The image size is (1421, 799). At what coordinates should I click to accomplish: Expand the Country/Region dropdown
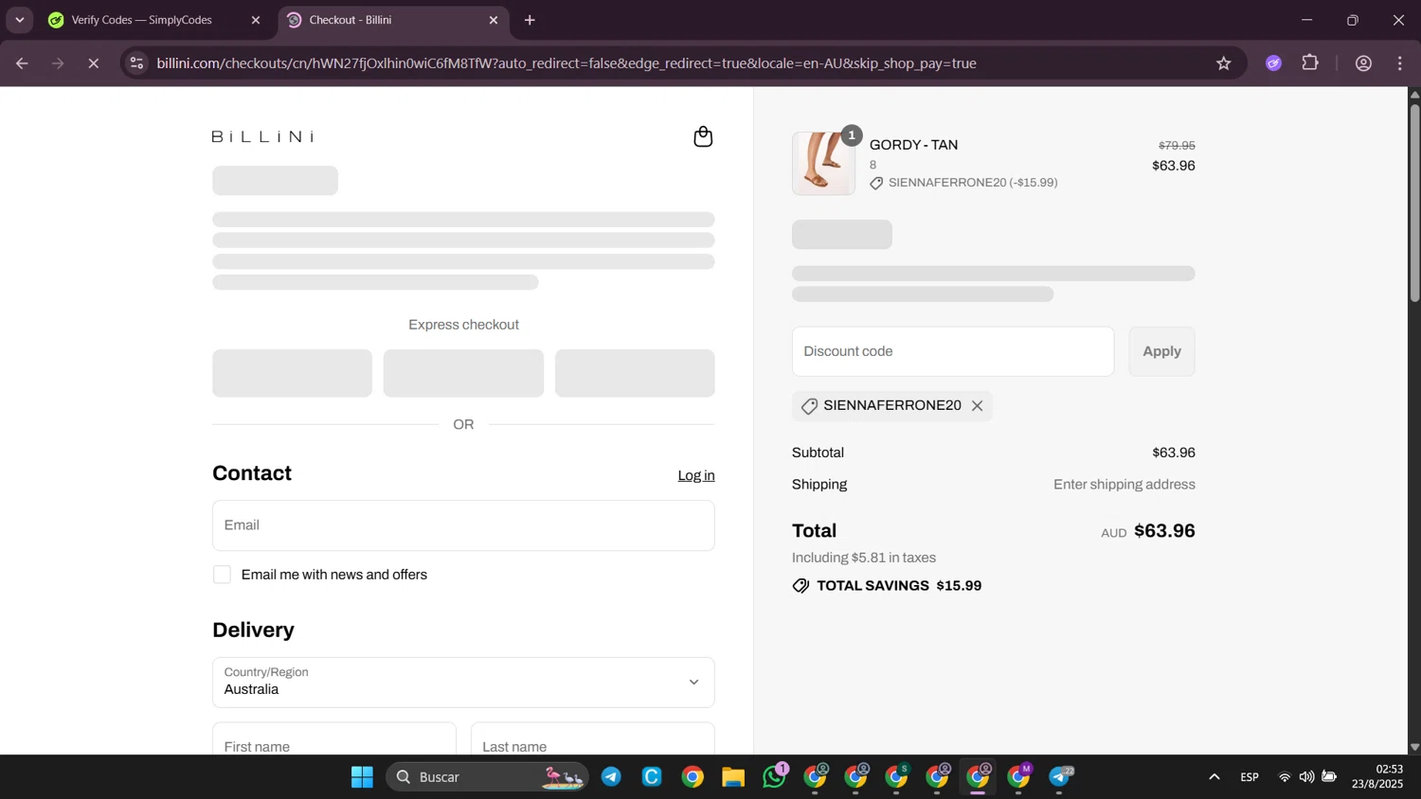click(x=463, y=683)
